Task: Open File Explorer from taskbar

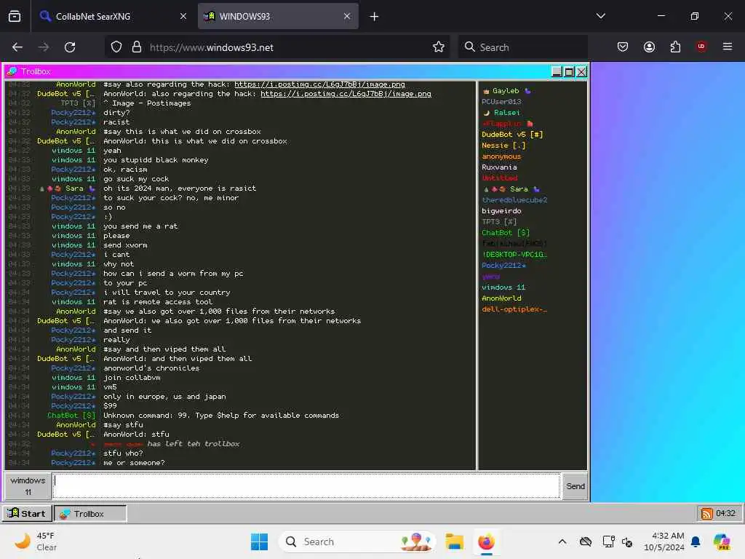Action: (x=454, y=542)
